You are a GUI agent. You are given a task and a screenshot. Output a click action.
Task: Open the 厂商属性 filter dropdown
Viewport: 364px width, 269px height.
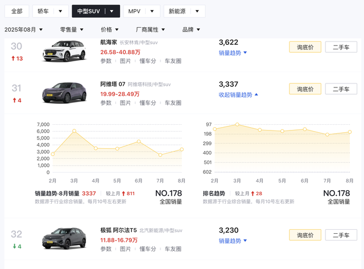(150, 30)
